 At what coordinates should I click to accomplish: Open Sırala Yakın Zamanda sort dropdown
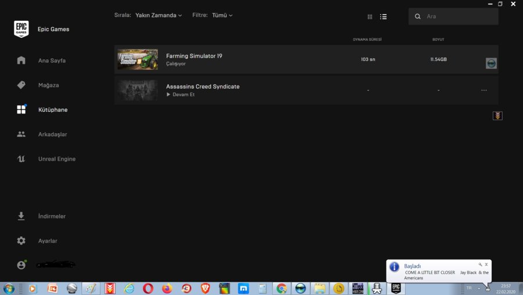(x=159, y=15)
